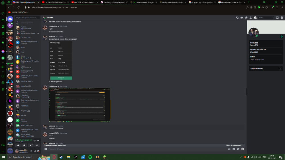The image size is (285, 160).
Task: Open DM with Kuba GAMES
Action: coord(28,86)
